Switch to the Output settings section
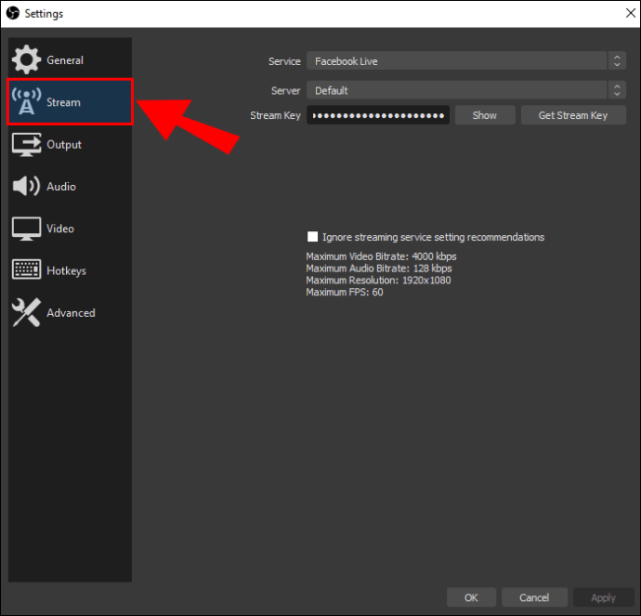 coord(70,144)
